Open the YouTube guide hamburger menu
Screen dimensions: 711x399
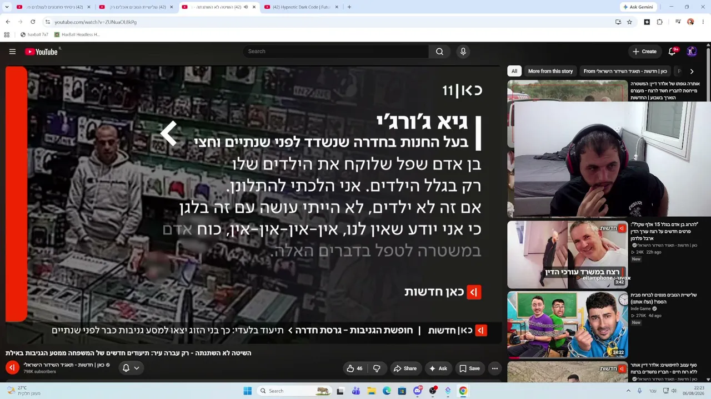coord(12,52)
